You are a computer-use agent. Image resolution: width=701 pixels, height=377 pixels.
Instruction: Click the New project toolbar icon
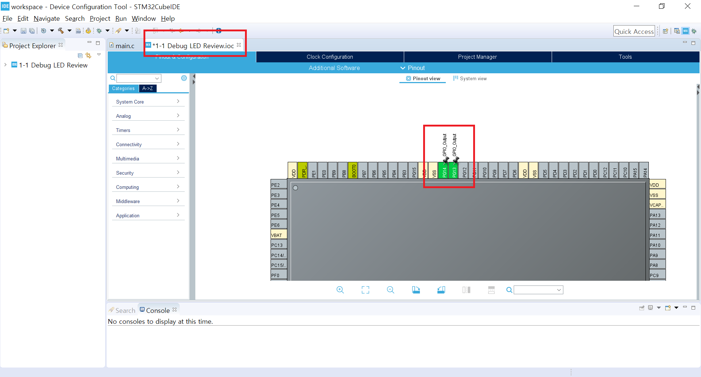point(6,31)
